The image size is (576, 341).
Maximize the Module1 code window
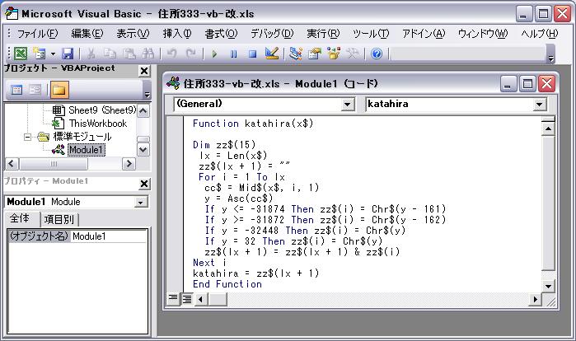(x=528, y=84)
